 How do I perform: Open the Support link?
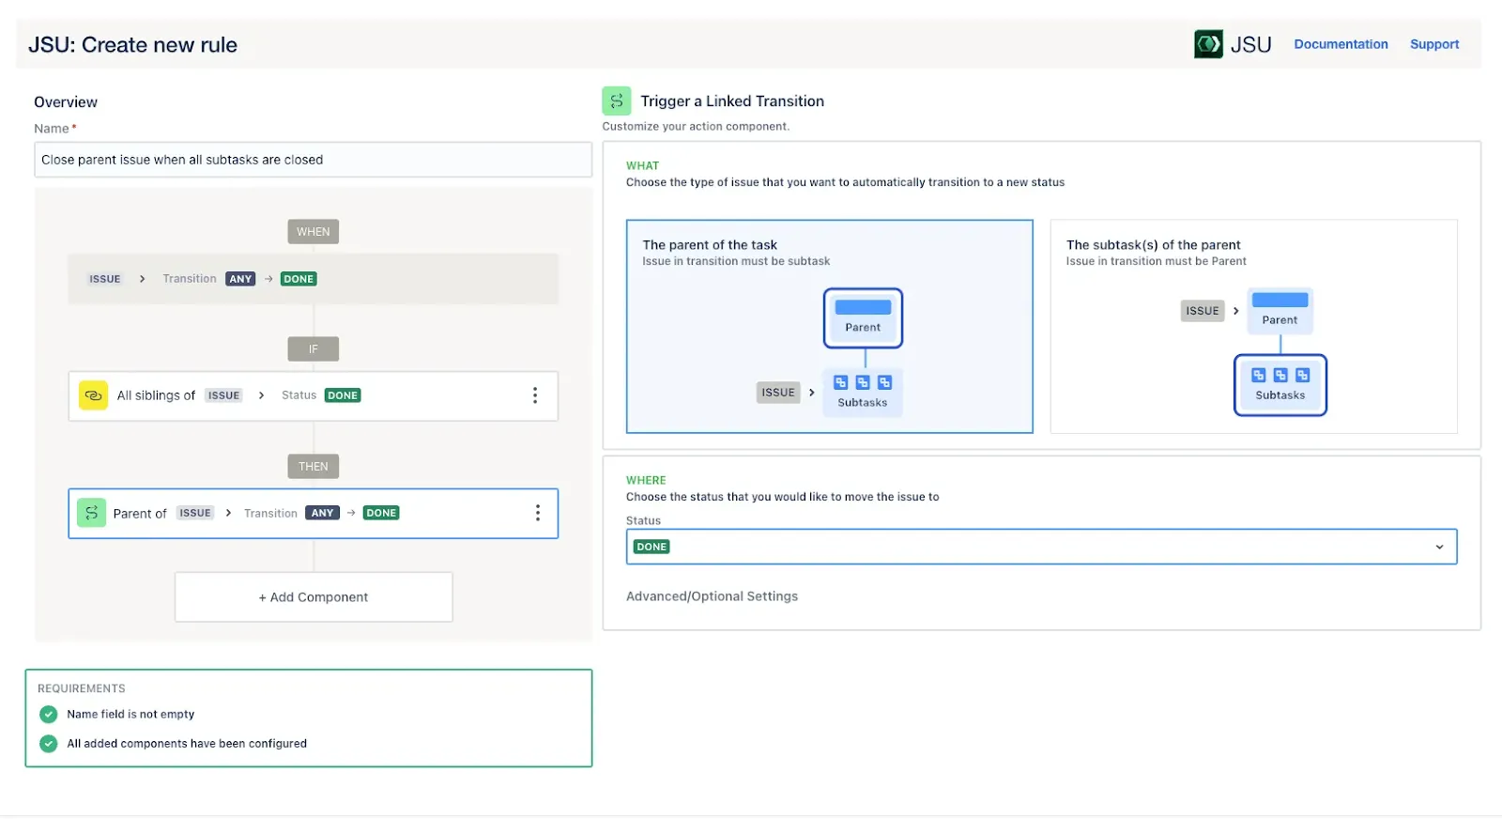(1434, 44)
